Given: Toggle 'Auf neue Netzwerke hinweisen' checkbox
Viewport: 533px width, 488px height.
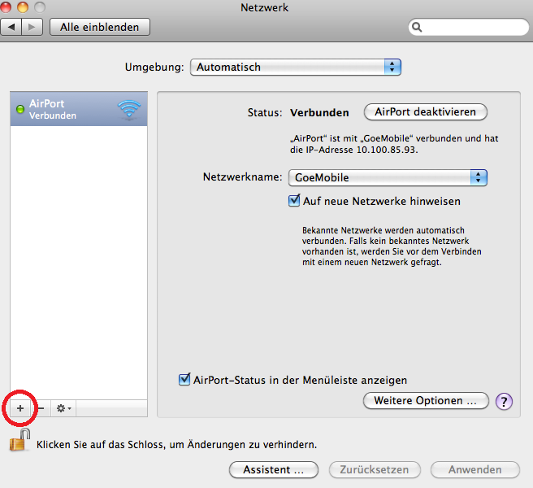Looking at the screenshot, I should [x=294, y=200].
